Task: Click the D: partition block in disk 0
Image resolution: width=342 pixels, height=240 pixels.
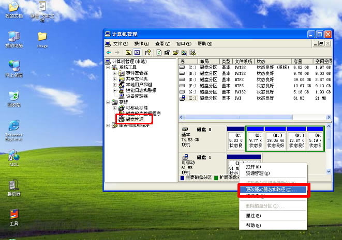Action: 255,139
